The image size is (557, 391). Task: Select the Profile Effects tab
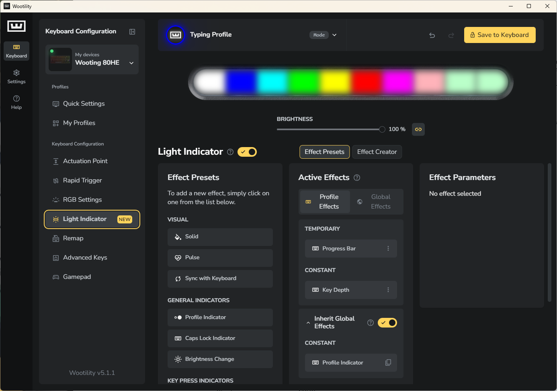click(325, 202)
